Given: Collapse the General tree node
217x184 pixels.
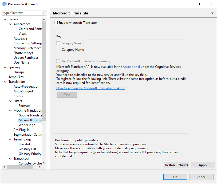Looking at the screenshot, I should 5,19.
